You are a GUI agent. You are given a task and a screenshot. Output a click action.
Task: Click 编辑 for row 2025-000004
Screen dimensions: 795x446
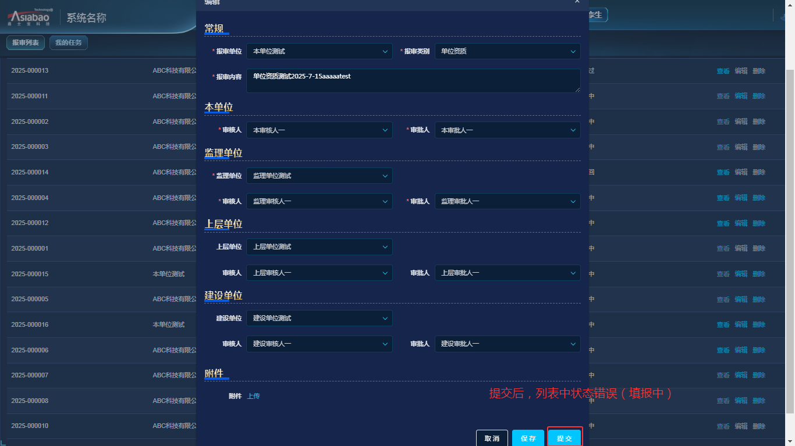click(741, 198)
